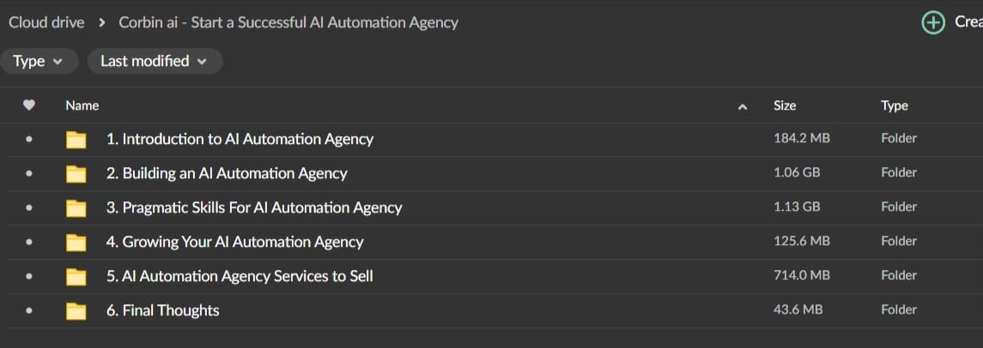The width and height of the screenshot is (983, 348).
Task: Go to Cloud drive breadcrumb
Action: pos(46,22)
